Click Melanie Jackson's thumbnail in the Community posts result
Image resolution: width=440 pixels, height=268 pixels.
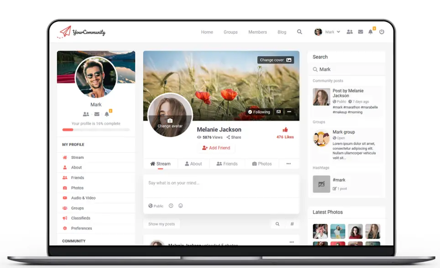point(321,97)
